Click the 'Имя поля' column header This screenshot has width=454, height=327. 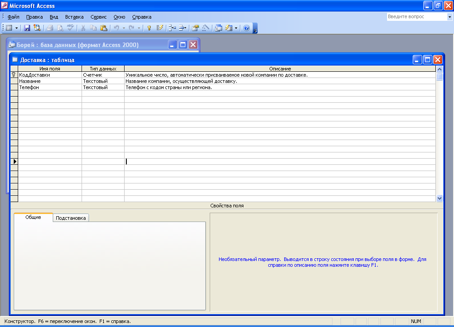click(x=50, y=69)
